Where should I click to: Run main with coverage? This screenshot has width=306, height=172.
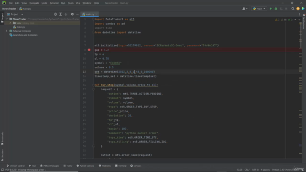tap(281, 9)
